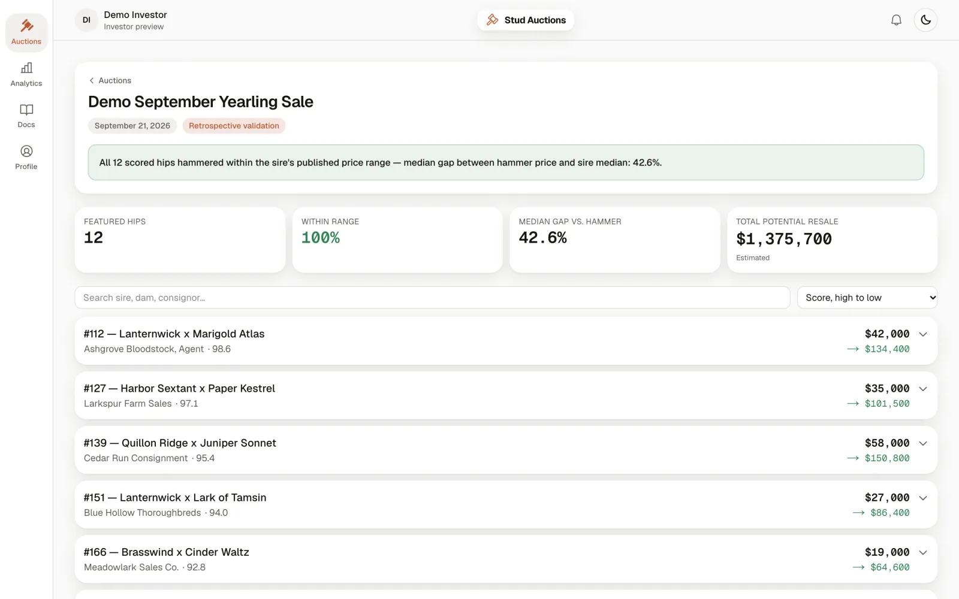Screen dimensions: 959x599
Task: Expand hip #151 Lark of Tamsin chevron
Action: point(923,498)
